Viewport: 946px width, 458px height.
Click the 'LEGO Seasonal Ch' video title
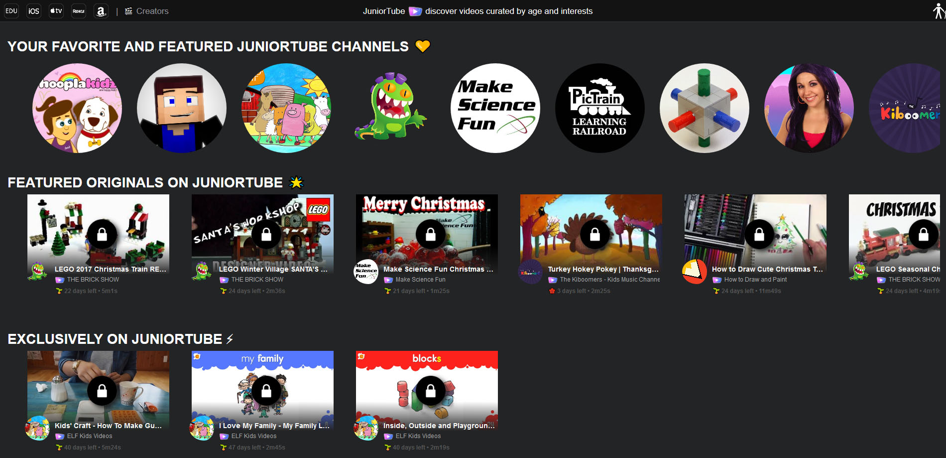[x=908, y=269]
